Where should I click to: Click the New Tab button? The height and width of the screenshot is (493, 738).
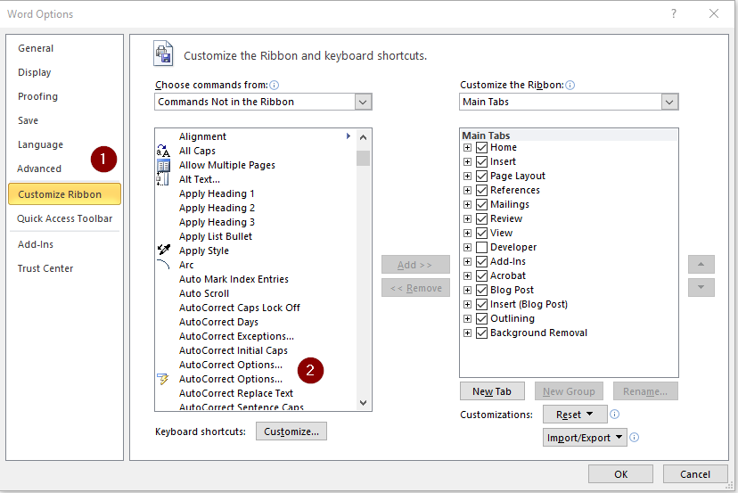(492, 391)
